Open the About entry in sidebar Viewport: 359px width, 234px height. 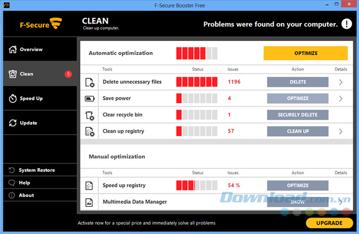click(x=40, y=195)
